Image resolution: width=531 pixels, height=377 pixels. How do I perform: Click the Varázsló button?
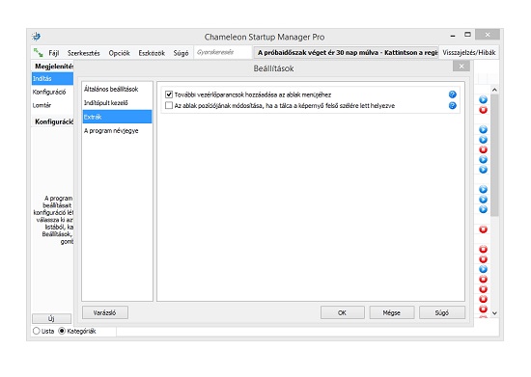(x=105, y=312)
